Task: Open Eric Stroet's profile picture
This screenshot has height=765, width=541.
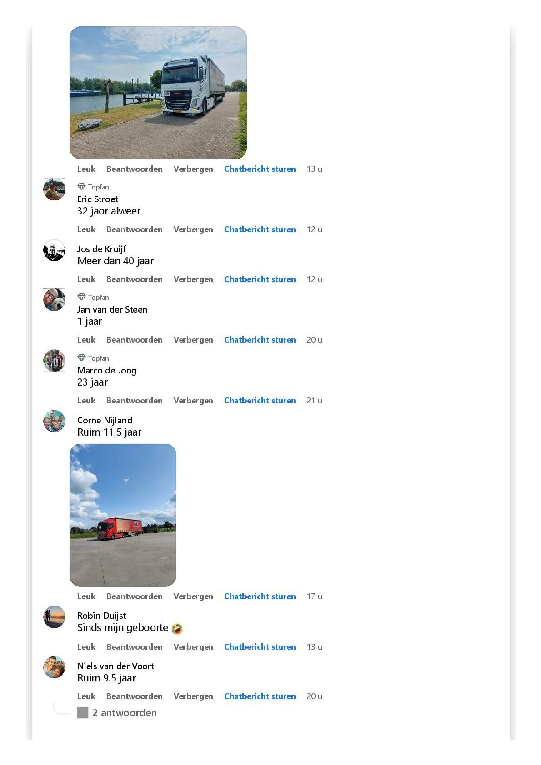Action: (54, 189)
